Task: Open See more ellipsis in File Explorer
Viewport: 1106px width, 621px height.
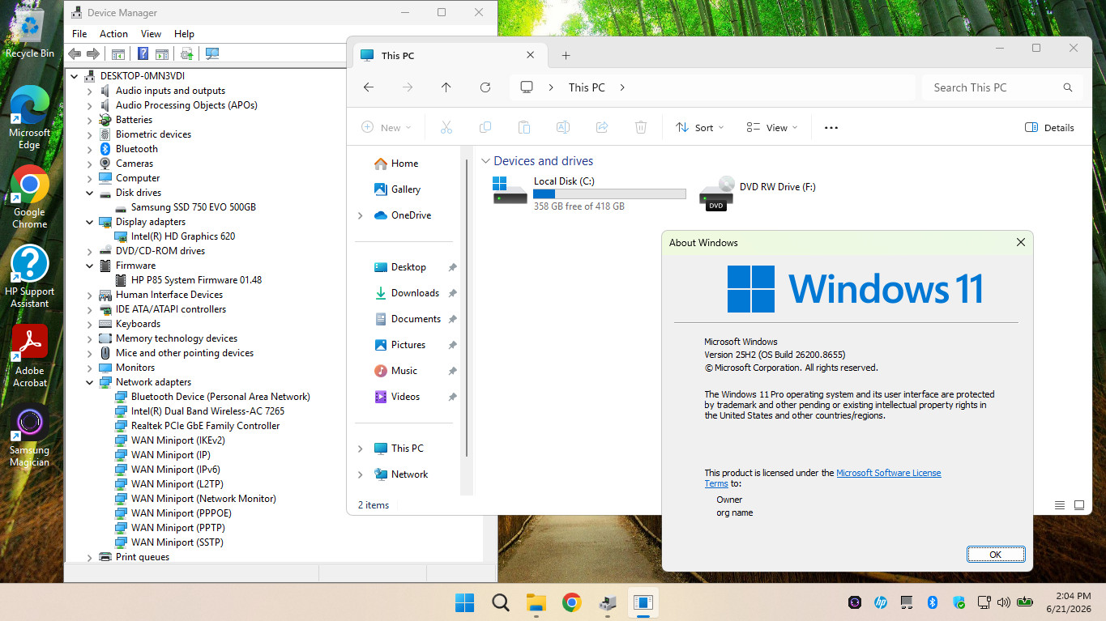Action: (831, 127)
